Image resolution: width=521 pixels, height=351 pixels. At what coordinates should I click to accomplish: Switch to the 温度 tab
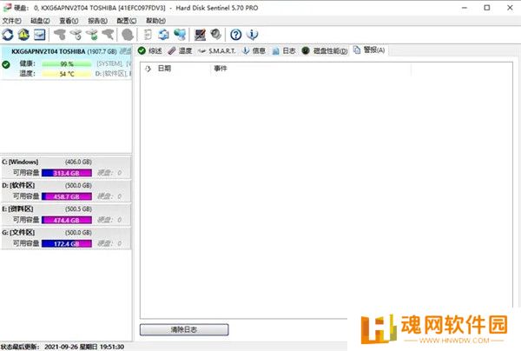(180, 51)
